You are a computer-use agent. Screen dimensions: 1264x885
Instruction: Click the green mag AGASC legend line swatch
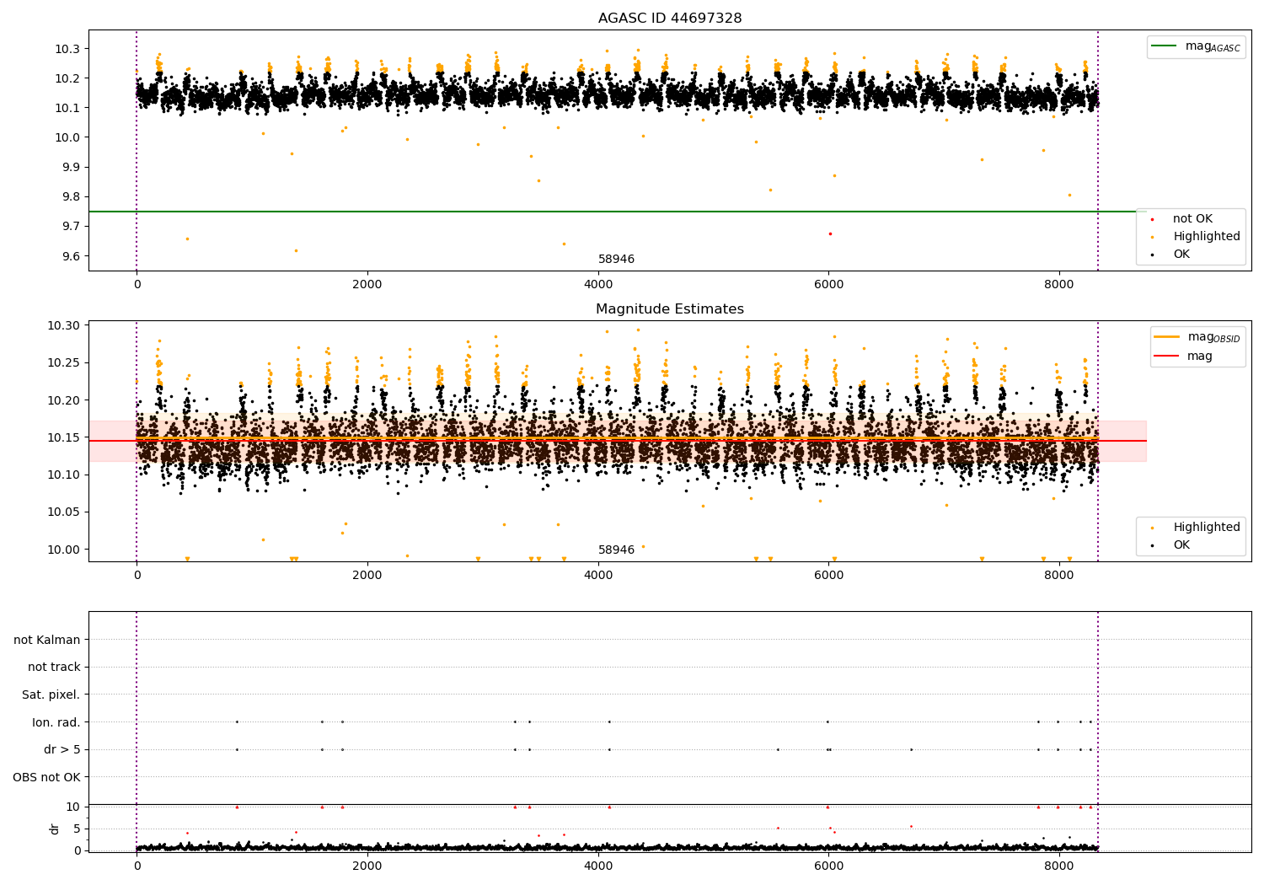[x=1164, y=46]
